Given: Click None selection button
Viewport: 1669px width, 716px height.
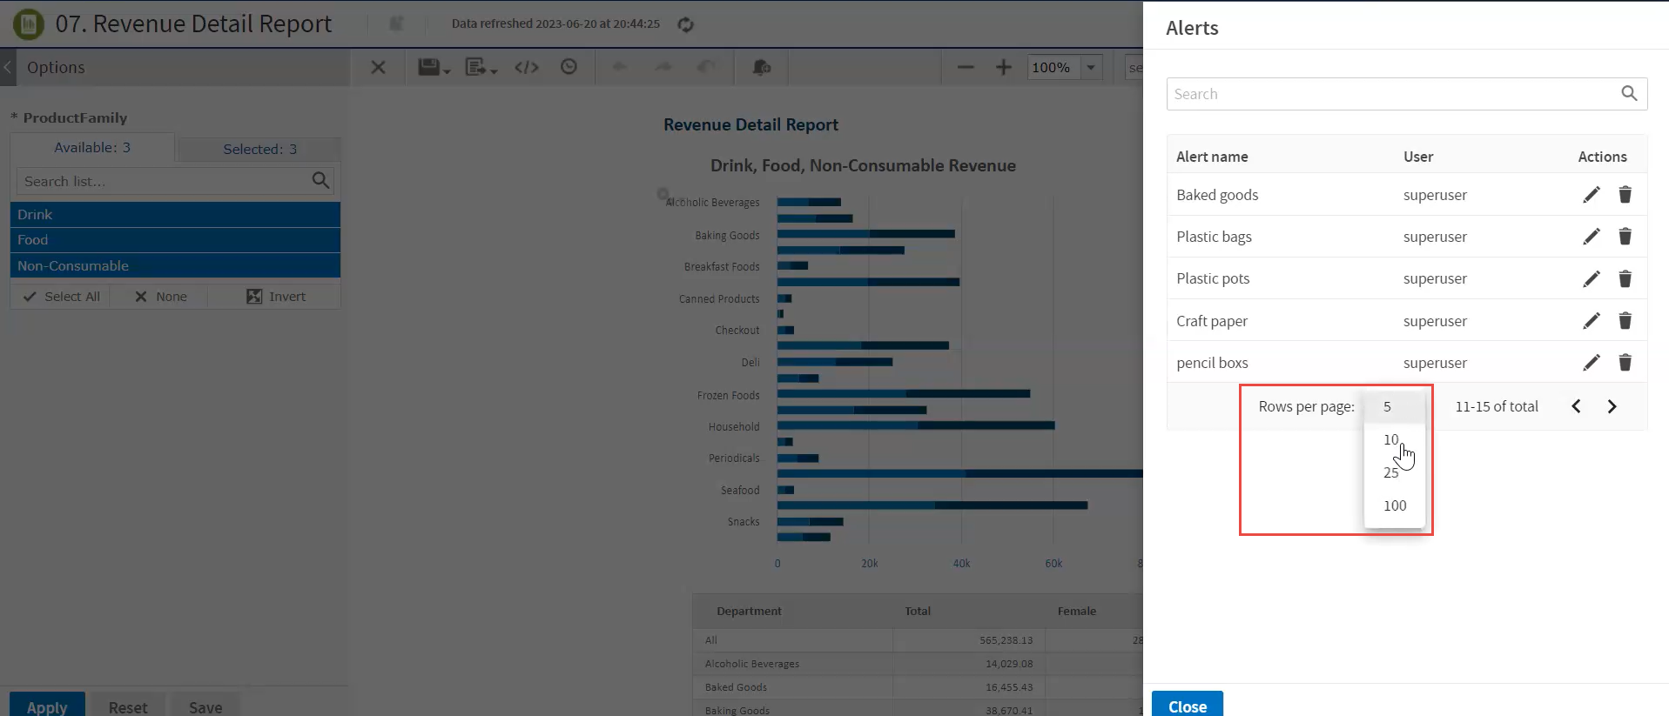Looking at the screenshot, I should click(x=160, y=297).
